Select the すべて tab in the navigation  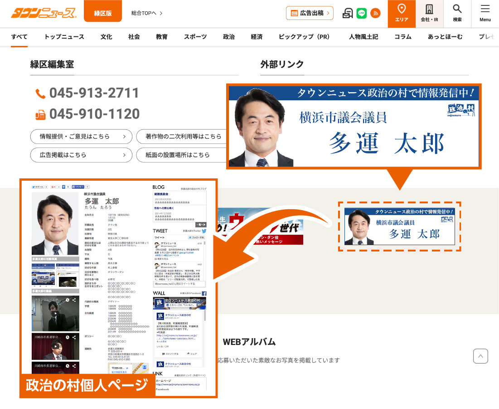(19, 37)
